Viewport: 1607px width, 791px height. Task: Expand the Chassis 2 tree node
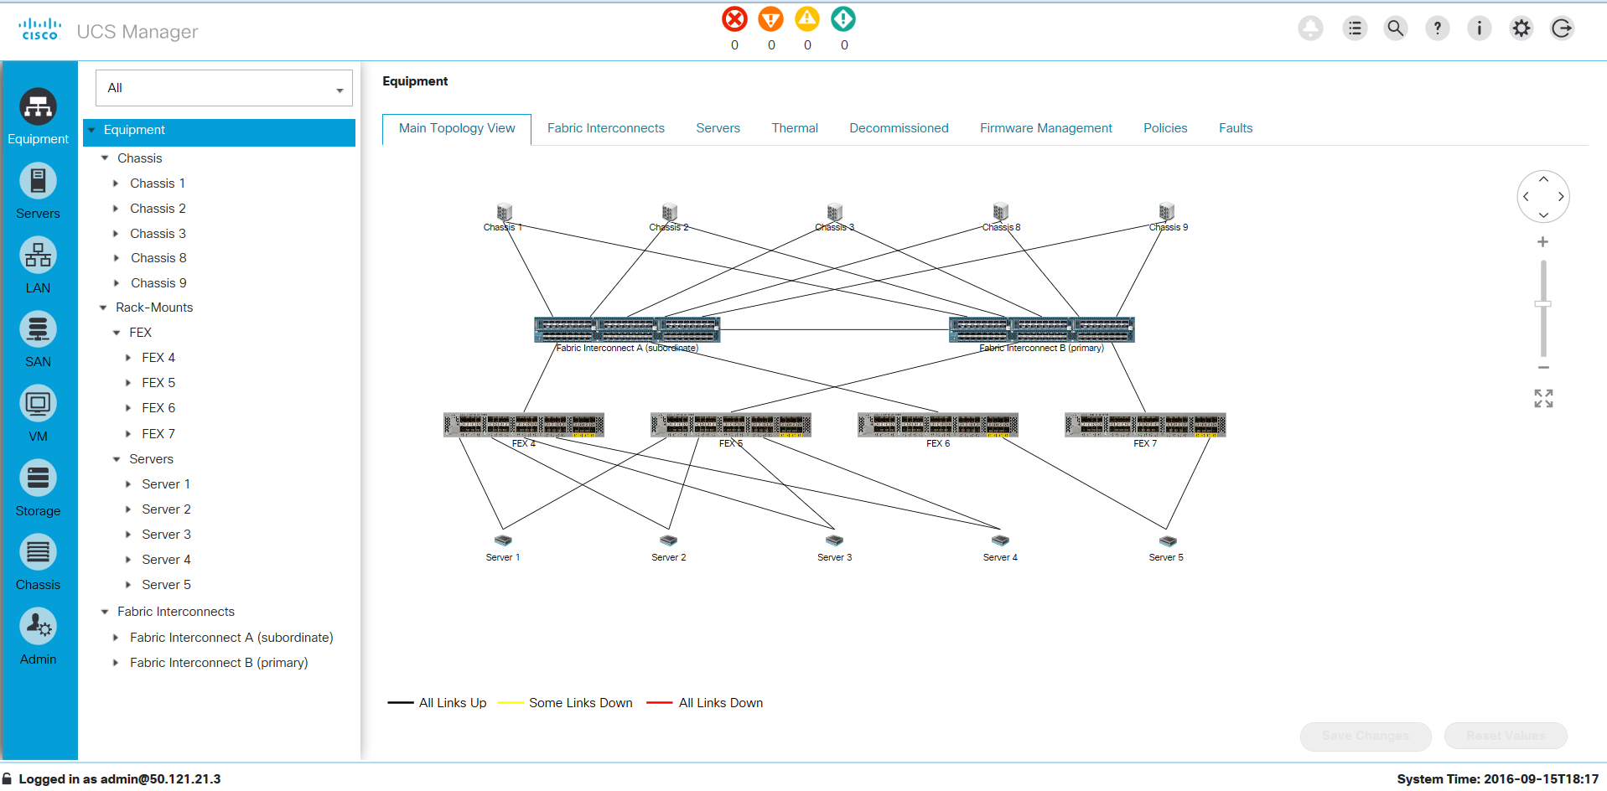[x=117, y=209]
